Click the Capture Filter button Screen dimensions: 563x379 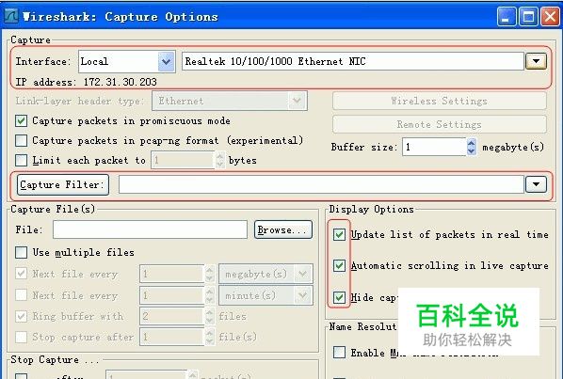[63, 185]
